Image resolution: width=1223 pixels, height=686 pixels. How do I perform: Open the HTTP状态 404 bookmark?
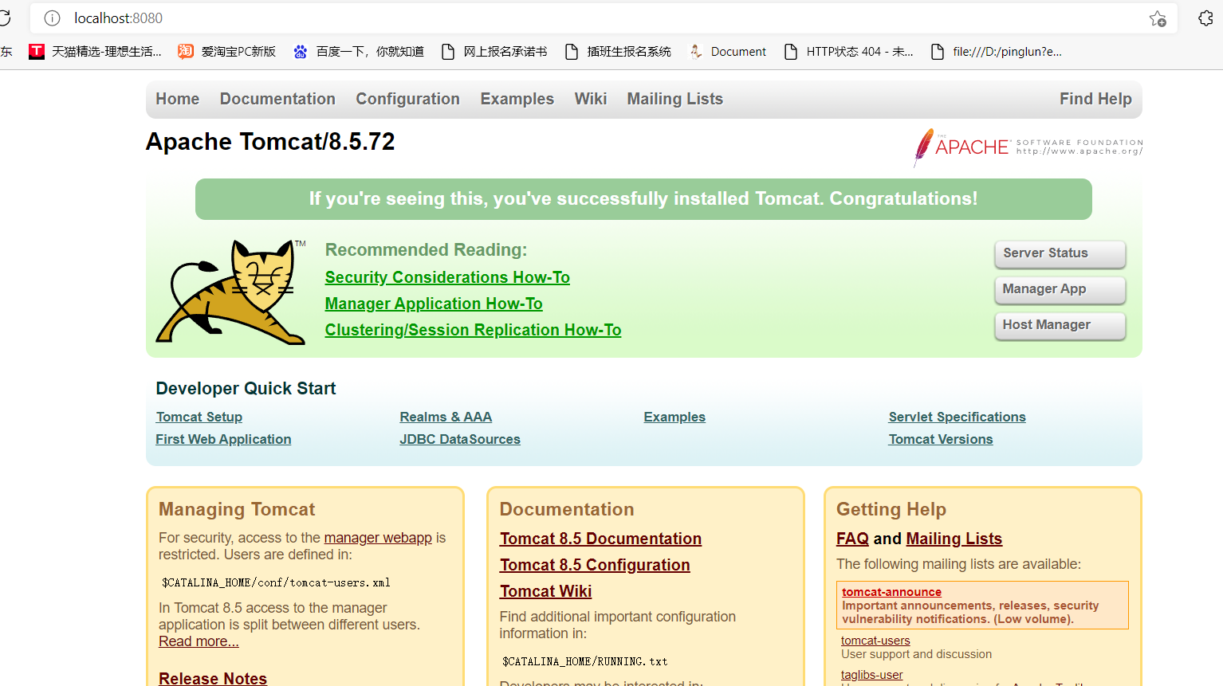click(849, 52)
